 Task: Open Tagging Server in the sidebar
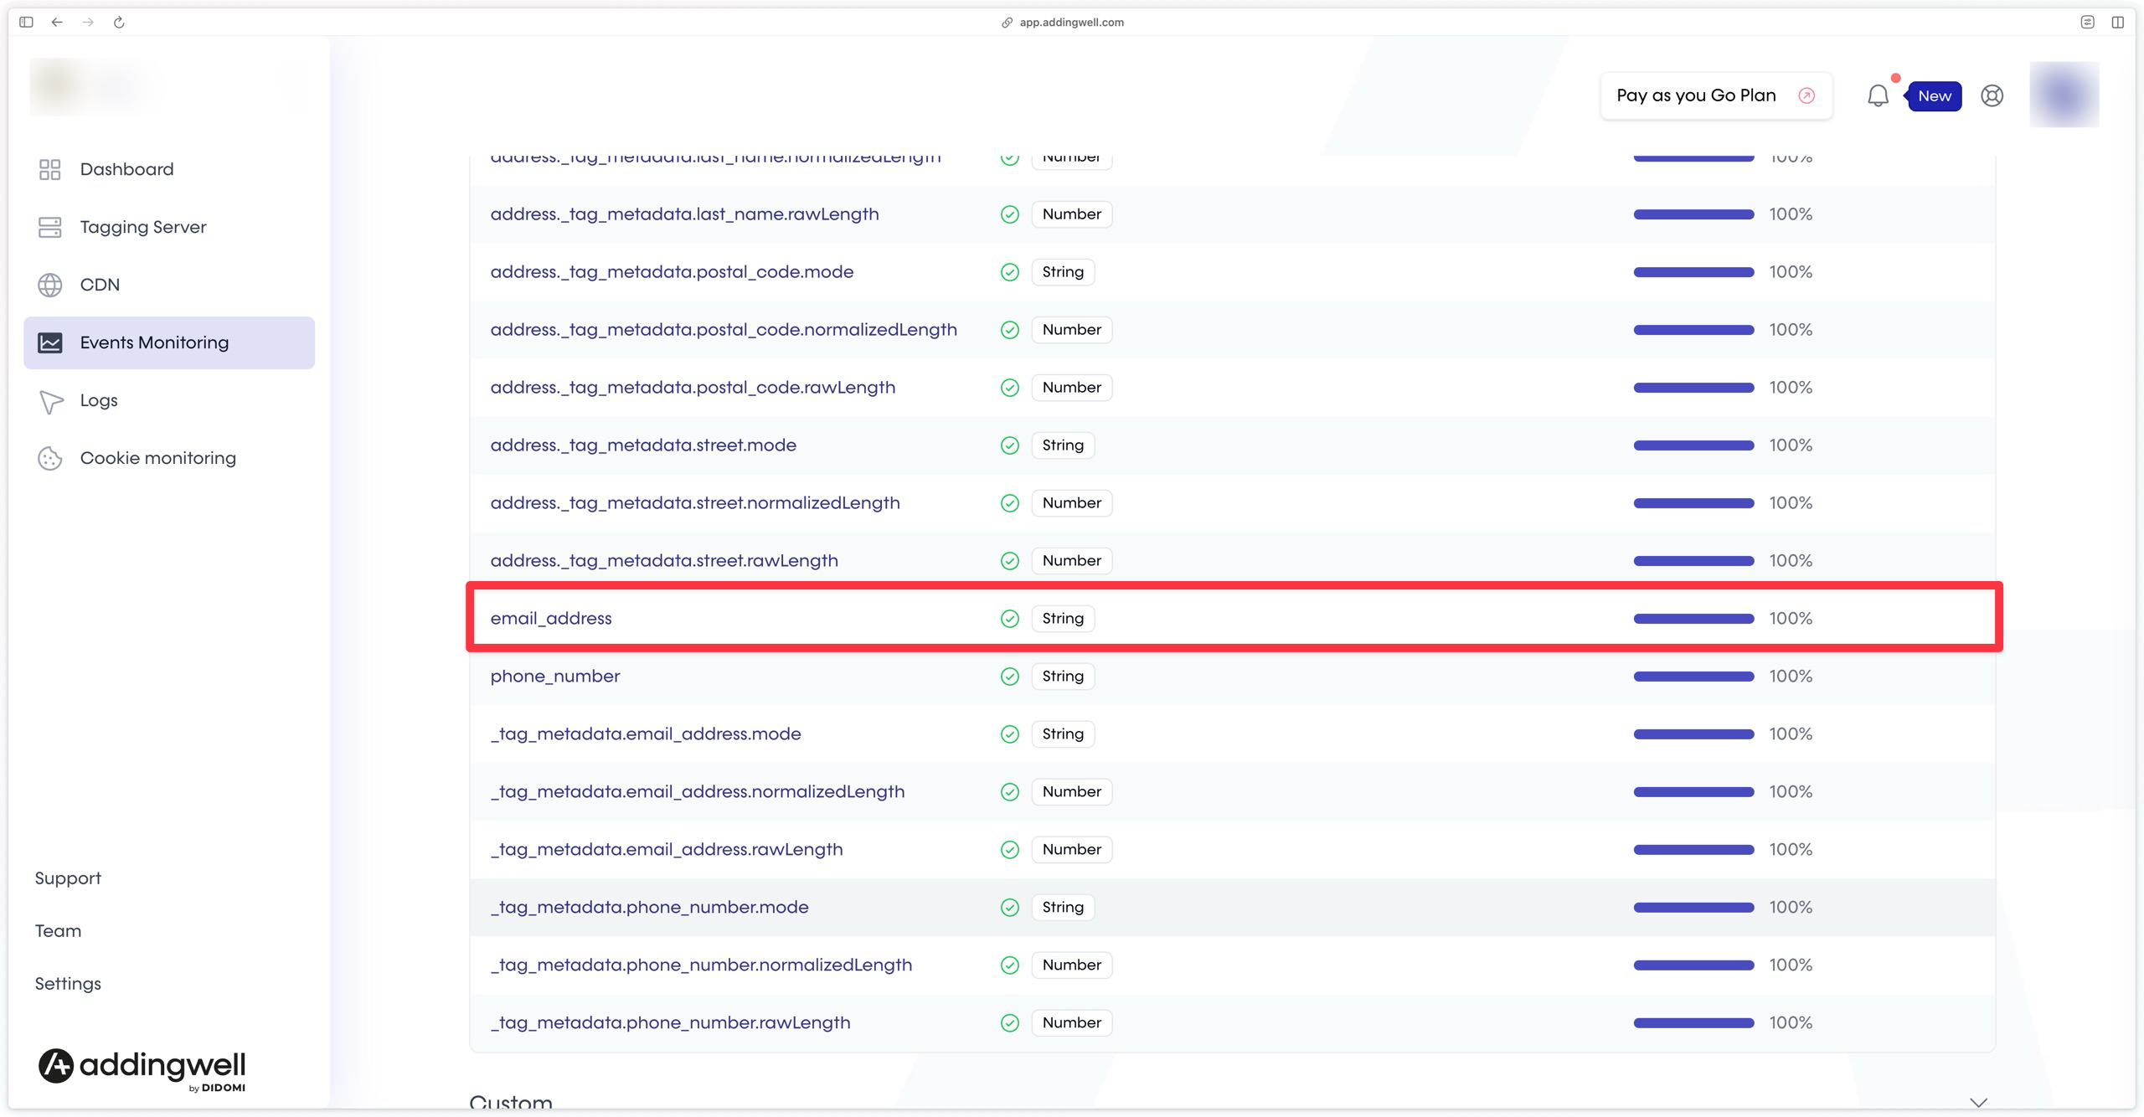point(169,227)
